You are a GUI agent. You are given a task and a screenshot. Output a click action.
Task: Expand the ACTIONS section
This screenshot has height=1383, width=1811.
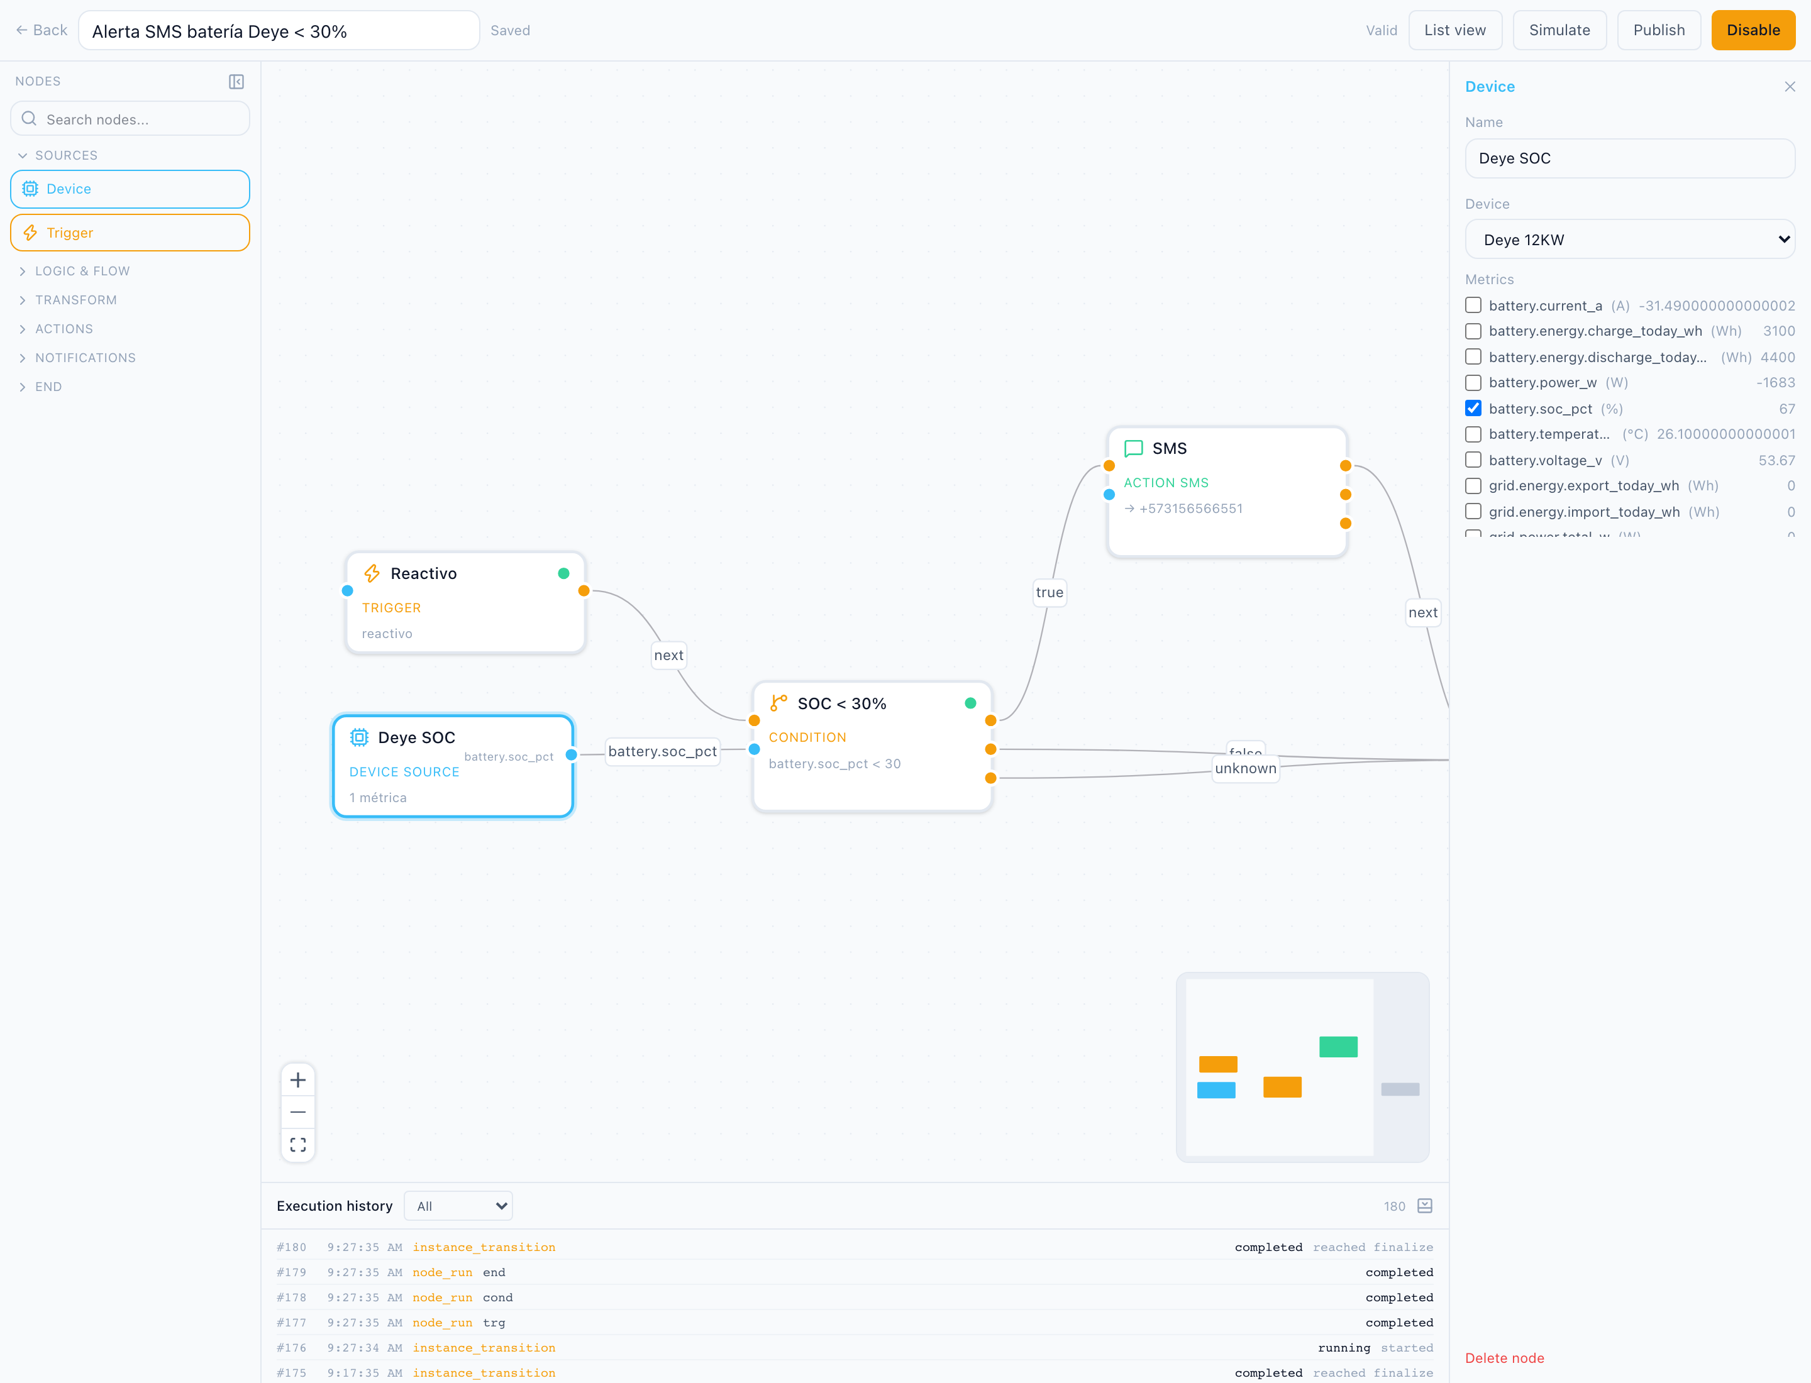pos(55,328)
